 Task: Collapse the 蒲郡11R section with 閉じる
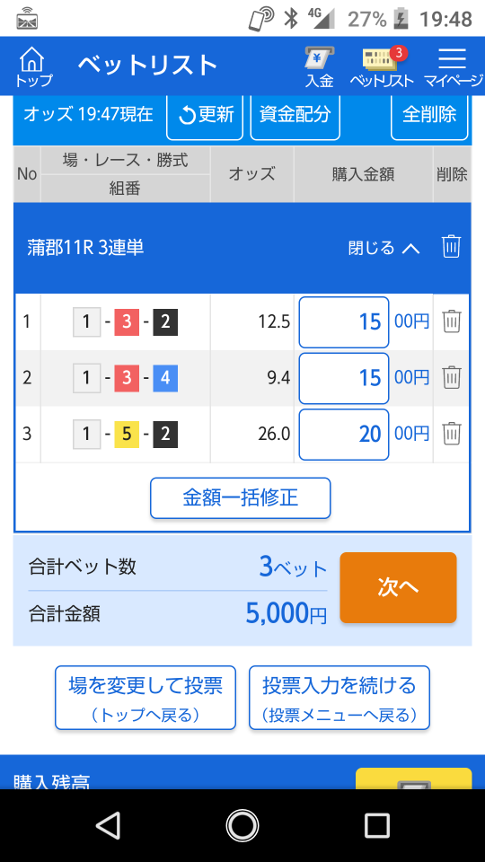click(x=384, y=248)
